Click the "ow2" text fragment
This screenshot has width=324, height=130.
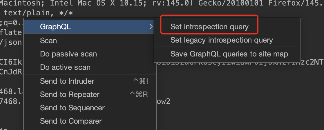pyautogui.click(x=164, y=101)
